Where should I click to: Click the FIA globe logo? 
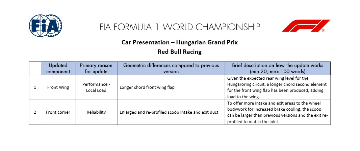(46, 26)
